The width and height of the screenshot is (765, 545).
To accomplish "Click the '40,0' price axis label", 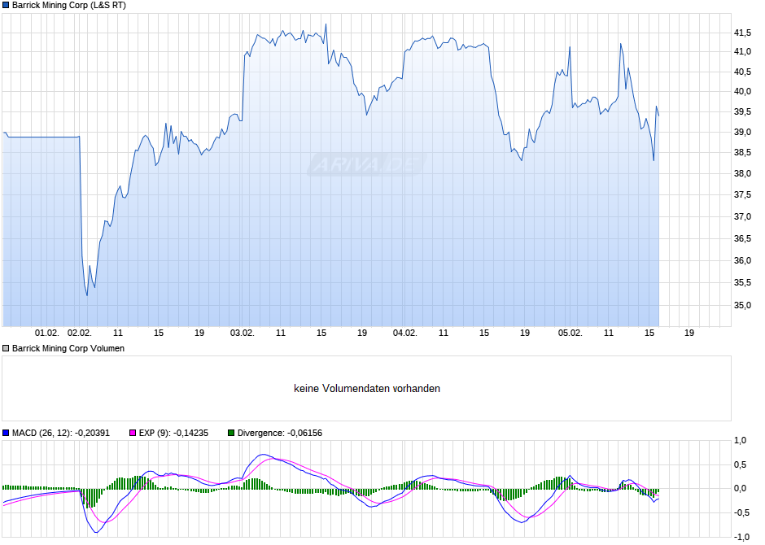I will point(742,92).
